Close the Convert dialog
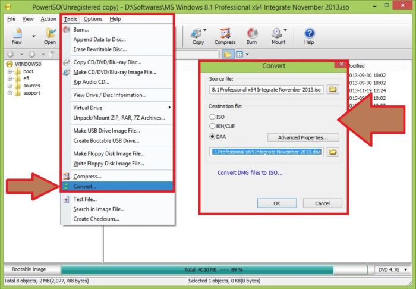416x289 pixels. click(341, 64)
